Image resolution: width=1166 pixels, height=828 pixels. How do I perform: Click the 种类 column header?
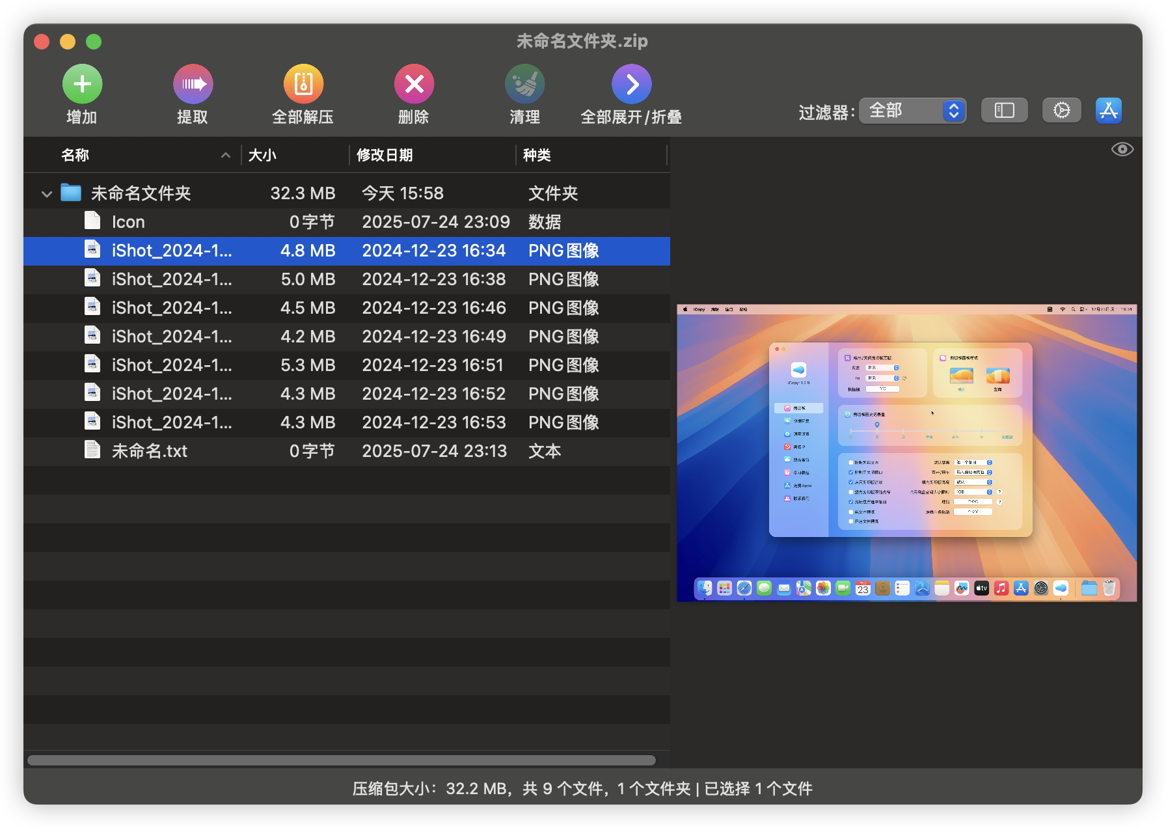(537, 155)
